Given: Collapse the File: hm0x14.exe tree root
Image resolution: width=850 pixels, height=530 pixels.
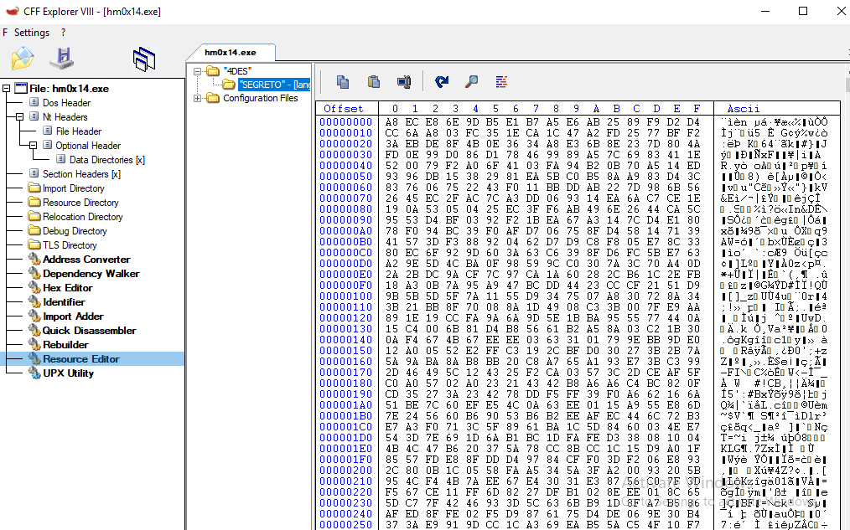Looking at the screenshot, I should pyautogui.click(x=7, y=88).
